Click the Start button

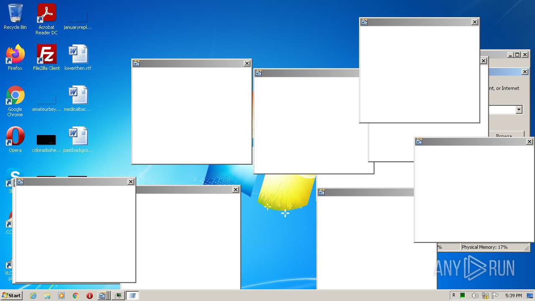tap(12, 296)
